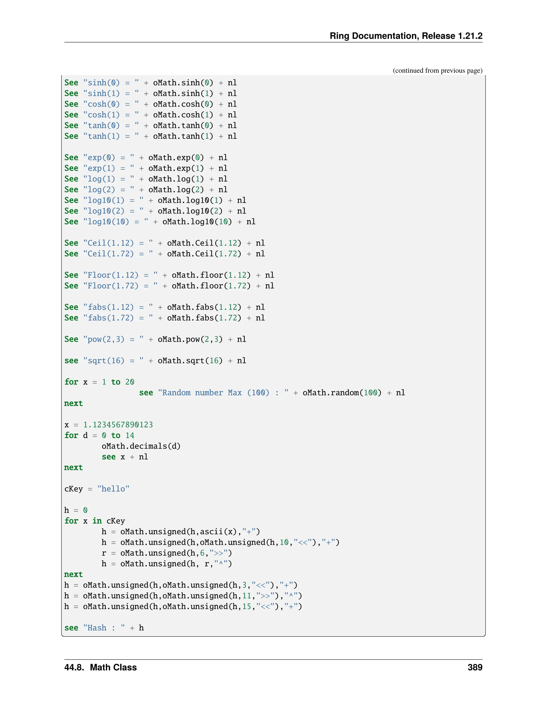Click the line printing cosh(1)

150,115
